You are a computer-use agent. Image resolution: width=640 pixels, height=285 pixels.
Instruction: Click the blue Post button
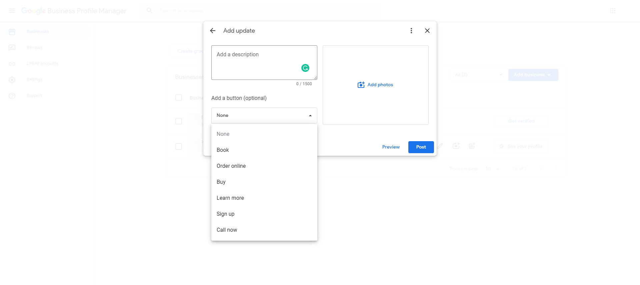pos(421,147)
